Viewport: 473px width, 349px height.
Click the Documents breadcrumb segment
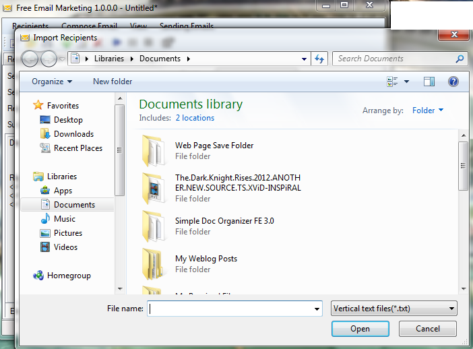point(160,59)
